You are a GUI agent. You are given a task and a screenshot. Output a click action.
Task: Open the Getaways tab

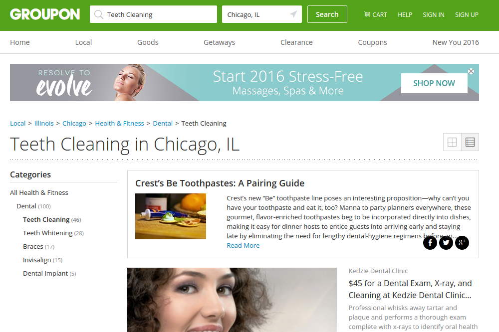coord(219,42)
